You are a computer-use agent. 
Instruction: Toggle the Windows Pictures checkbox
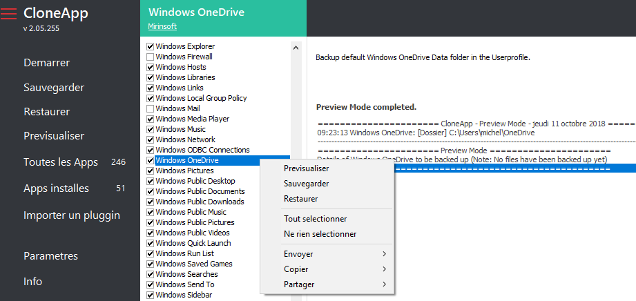click(150, 171)
